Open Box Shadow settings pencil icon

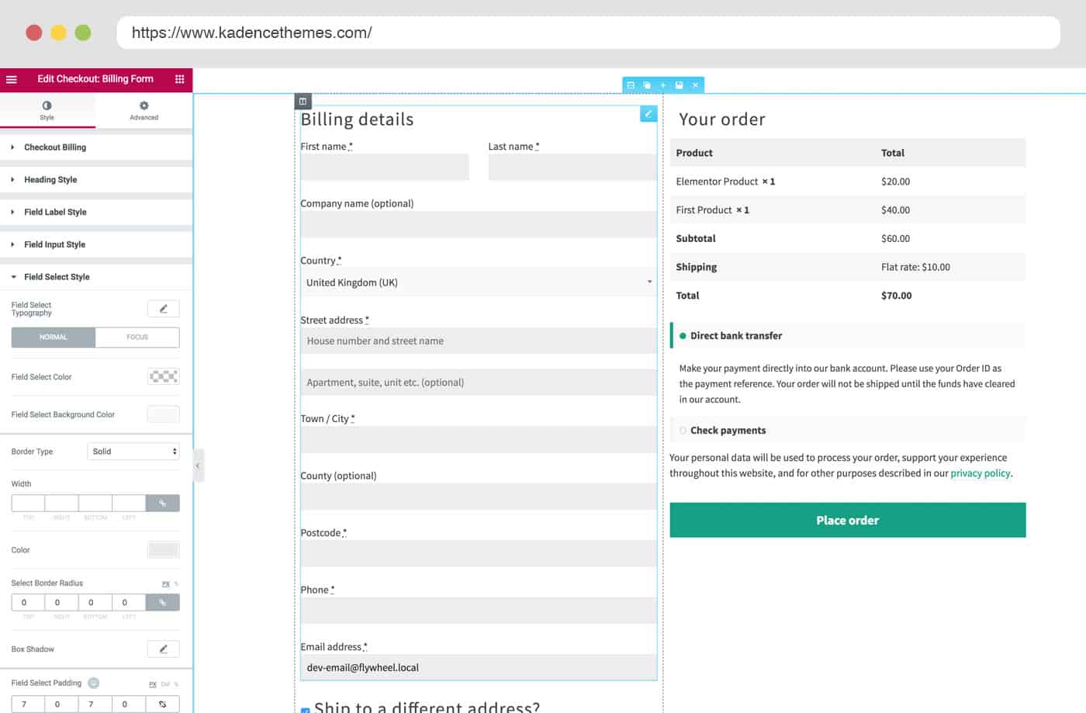click(163, 649)
